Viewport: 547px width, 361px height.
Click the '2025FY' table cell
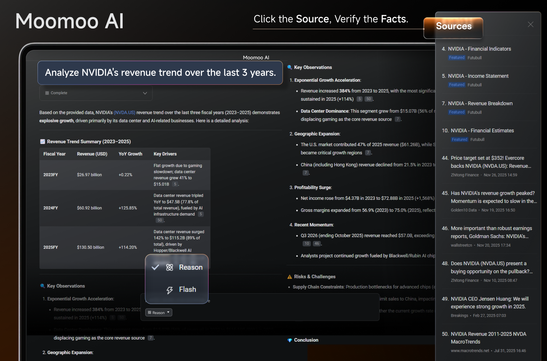click(51, 247)
